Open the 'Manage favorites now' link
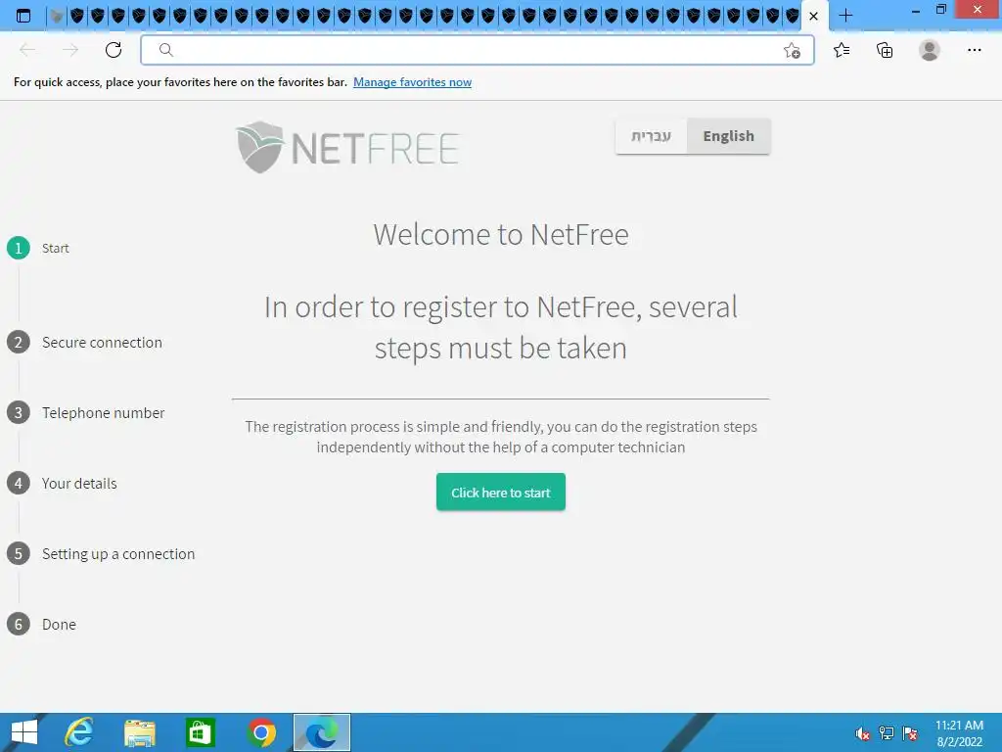This screenshot has width=1002, height=752. [412, 82]
